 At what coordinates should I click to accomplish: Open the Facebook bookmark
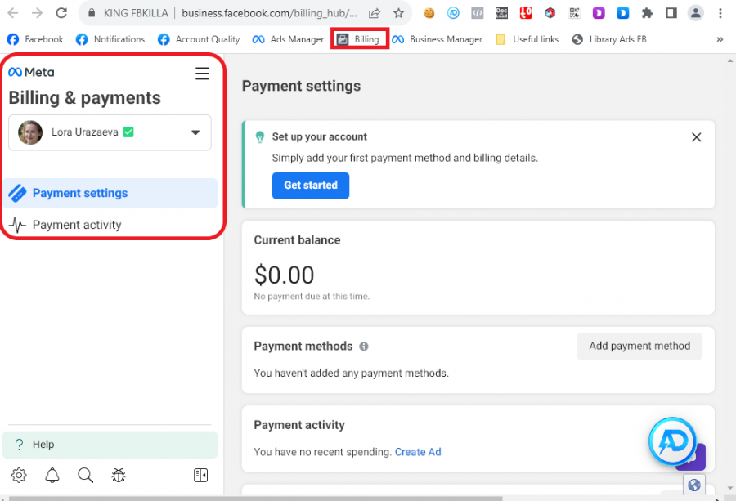[x=35, y=39]
